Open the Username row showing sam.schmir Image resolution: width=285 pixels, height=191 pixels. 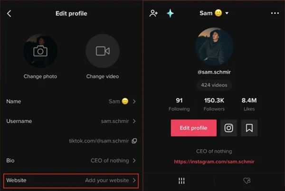click(x=71, y=121)
